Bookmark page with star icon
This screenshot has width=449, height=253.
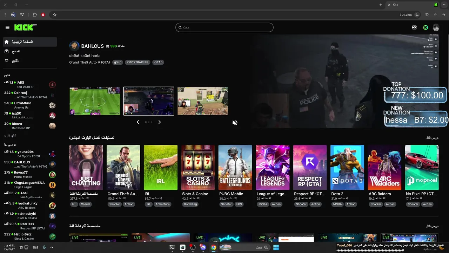point(55,15)
